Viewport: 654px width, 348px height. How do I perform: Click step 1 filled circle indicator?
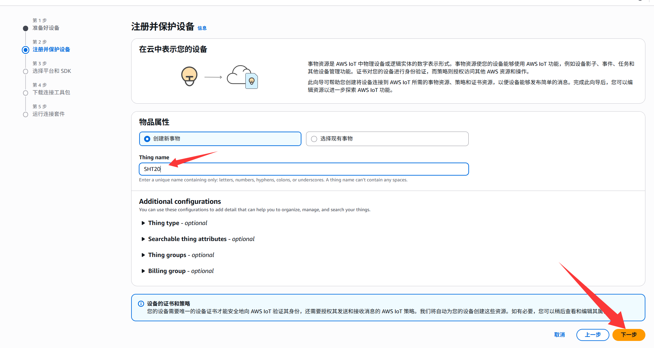point(26,28)
